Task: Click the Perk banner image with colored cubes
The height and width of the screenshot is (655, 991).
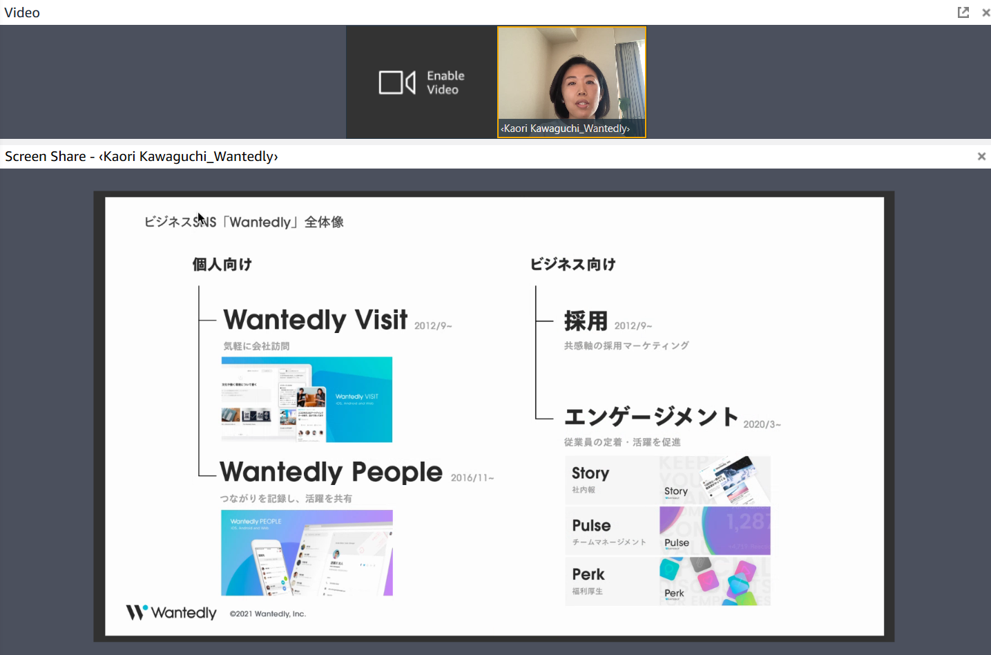Action: point(715,582)
